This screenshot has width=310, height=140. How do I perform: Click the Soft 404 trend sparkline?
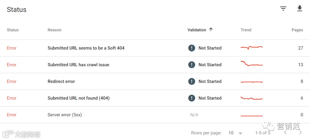coord(251,47)
